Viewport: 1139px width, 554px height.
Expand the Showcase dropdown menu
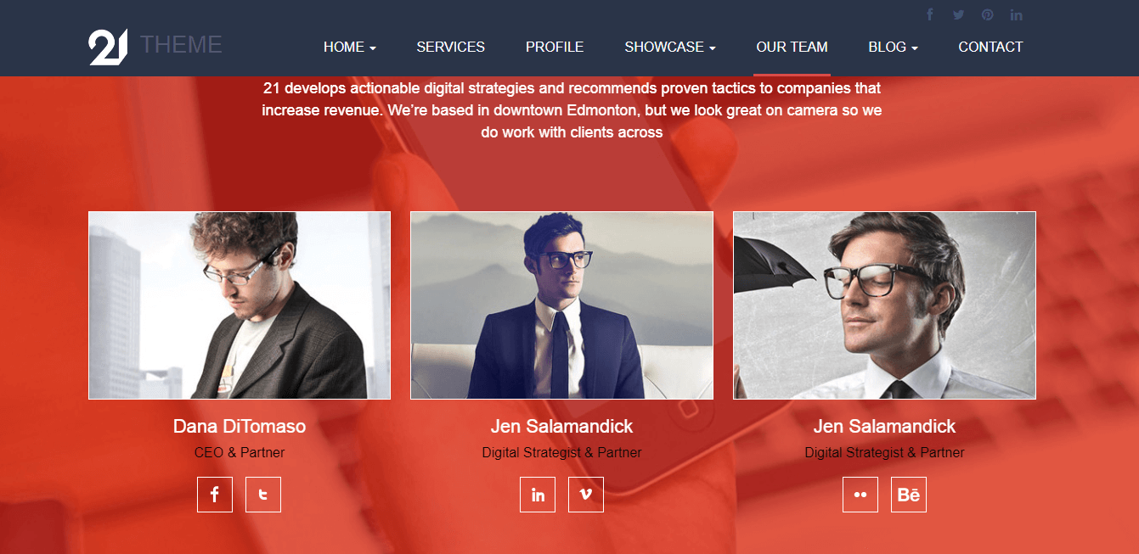click(x=670, y=48)
